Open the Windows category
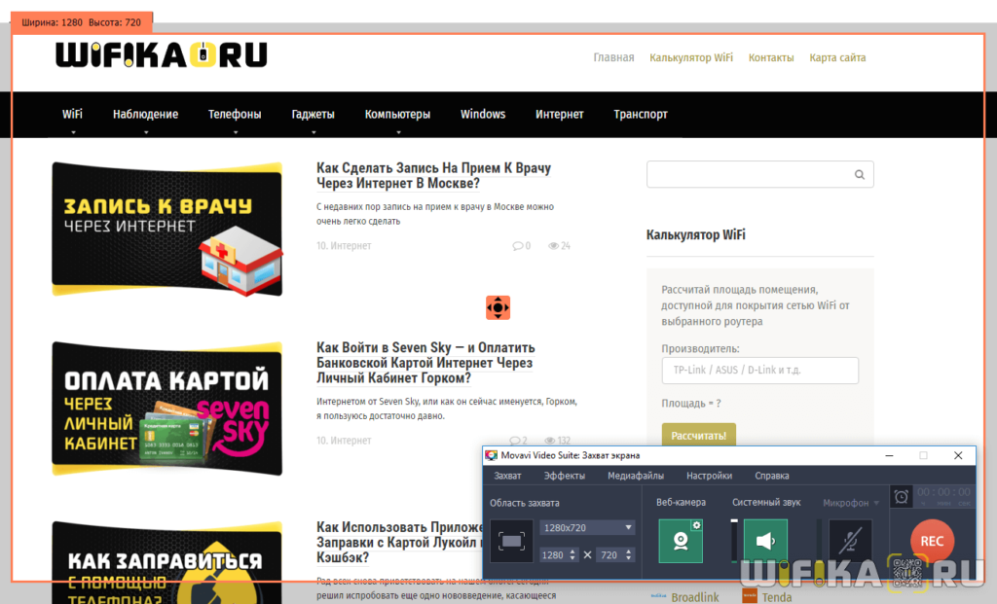The image size is (997, 604). (x=483, y=115)
